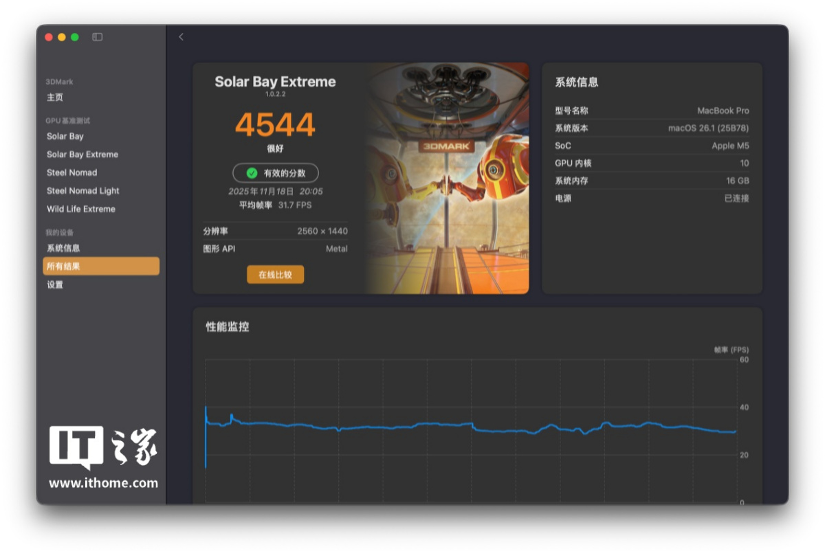This screenshot has width=825, height=551.
Task: Click the back chevron arrow
Action: [x=181, y=37]
